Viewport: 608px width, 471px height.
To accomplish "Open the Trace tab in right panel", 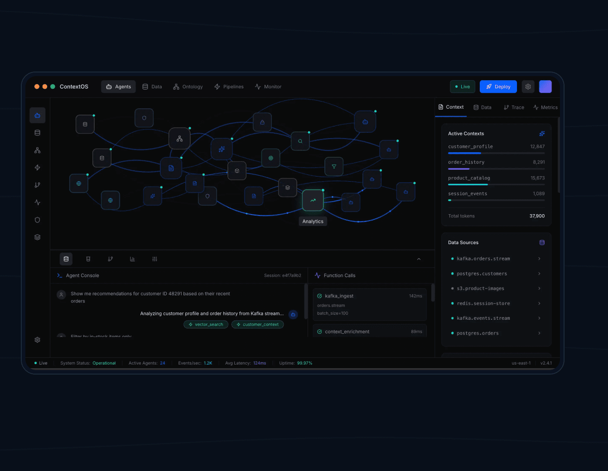I will point(514,107).
